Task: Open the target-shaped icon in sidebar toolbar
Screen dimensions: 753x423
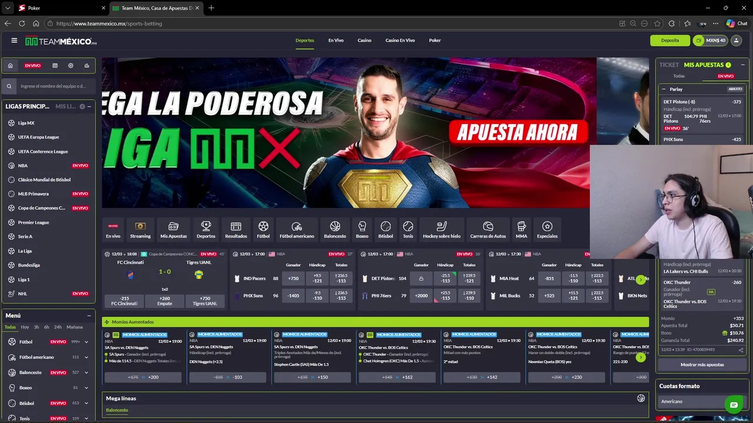Action: 71,65
